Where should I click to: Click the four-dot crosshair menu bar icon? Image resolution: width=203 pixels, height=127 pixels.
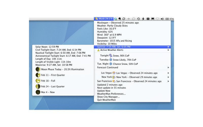click(x=129, y=19)
